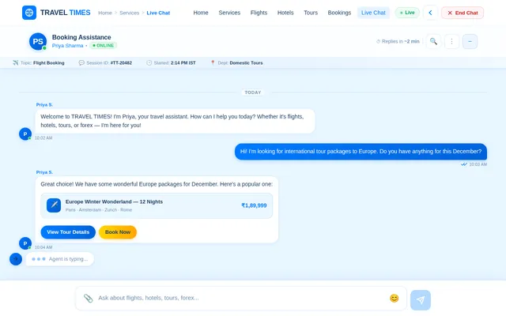Click the ₹1,89,999 price
506x316 pixels.
(254, 205)
